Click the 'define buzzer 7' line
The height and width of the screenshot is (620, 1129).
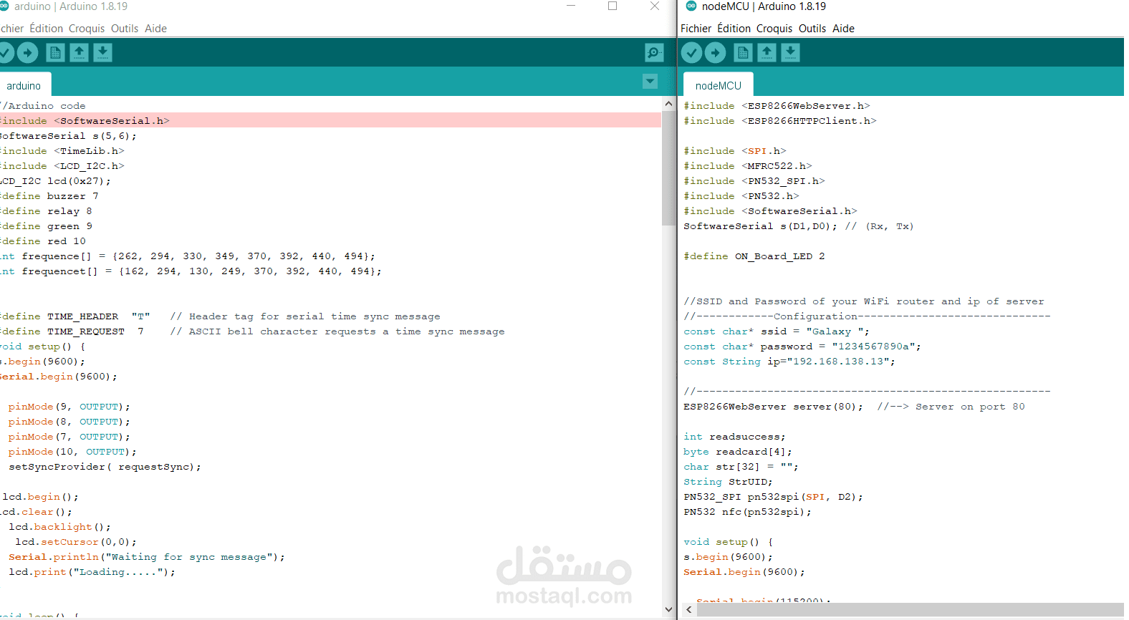(x=49, y=196)
